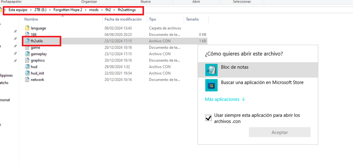Navigate to '2TB (E:)' in breadcrumb
Screen dimensions: 353x164
[x=40, y=10]
